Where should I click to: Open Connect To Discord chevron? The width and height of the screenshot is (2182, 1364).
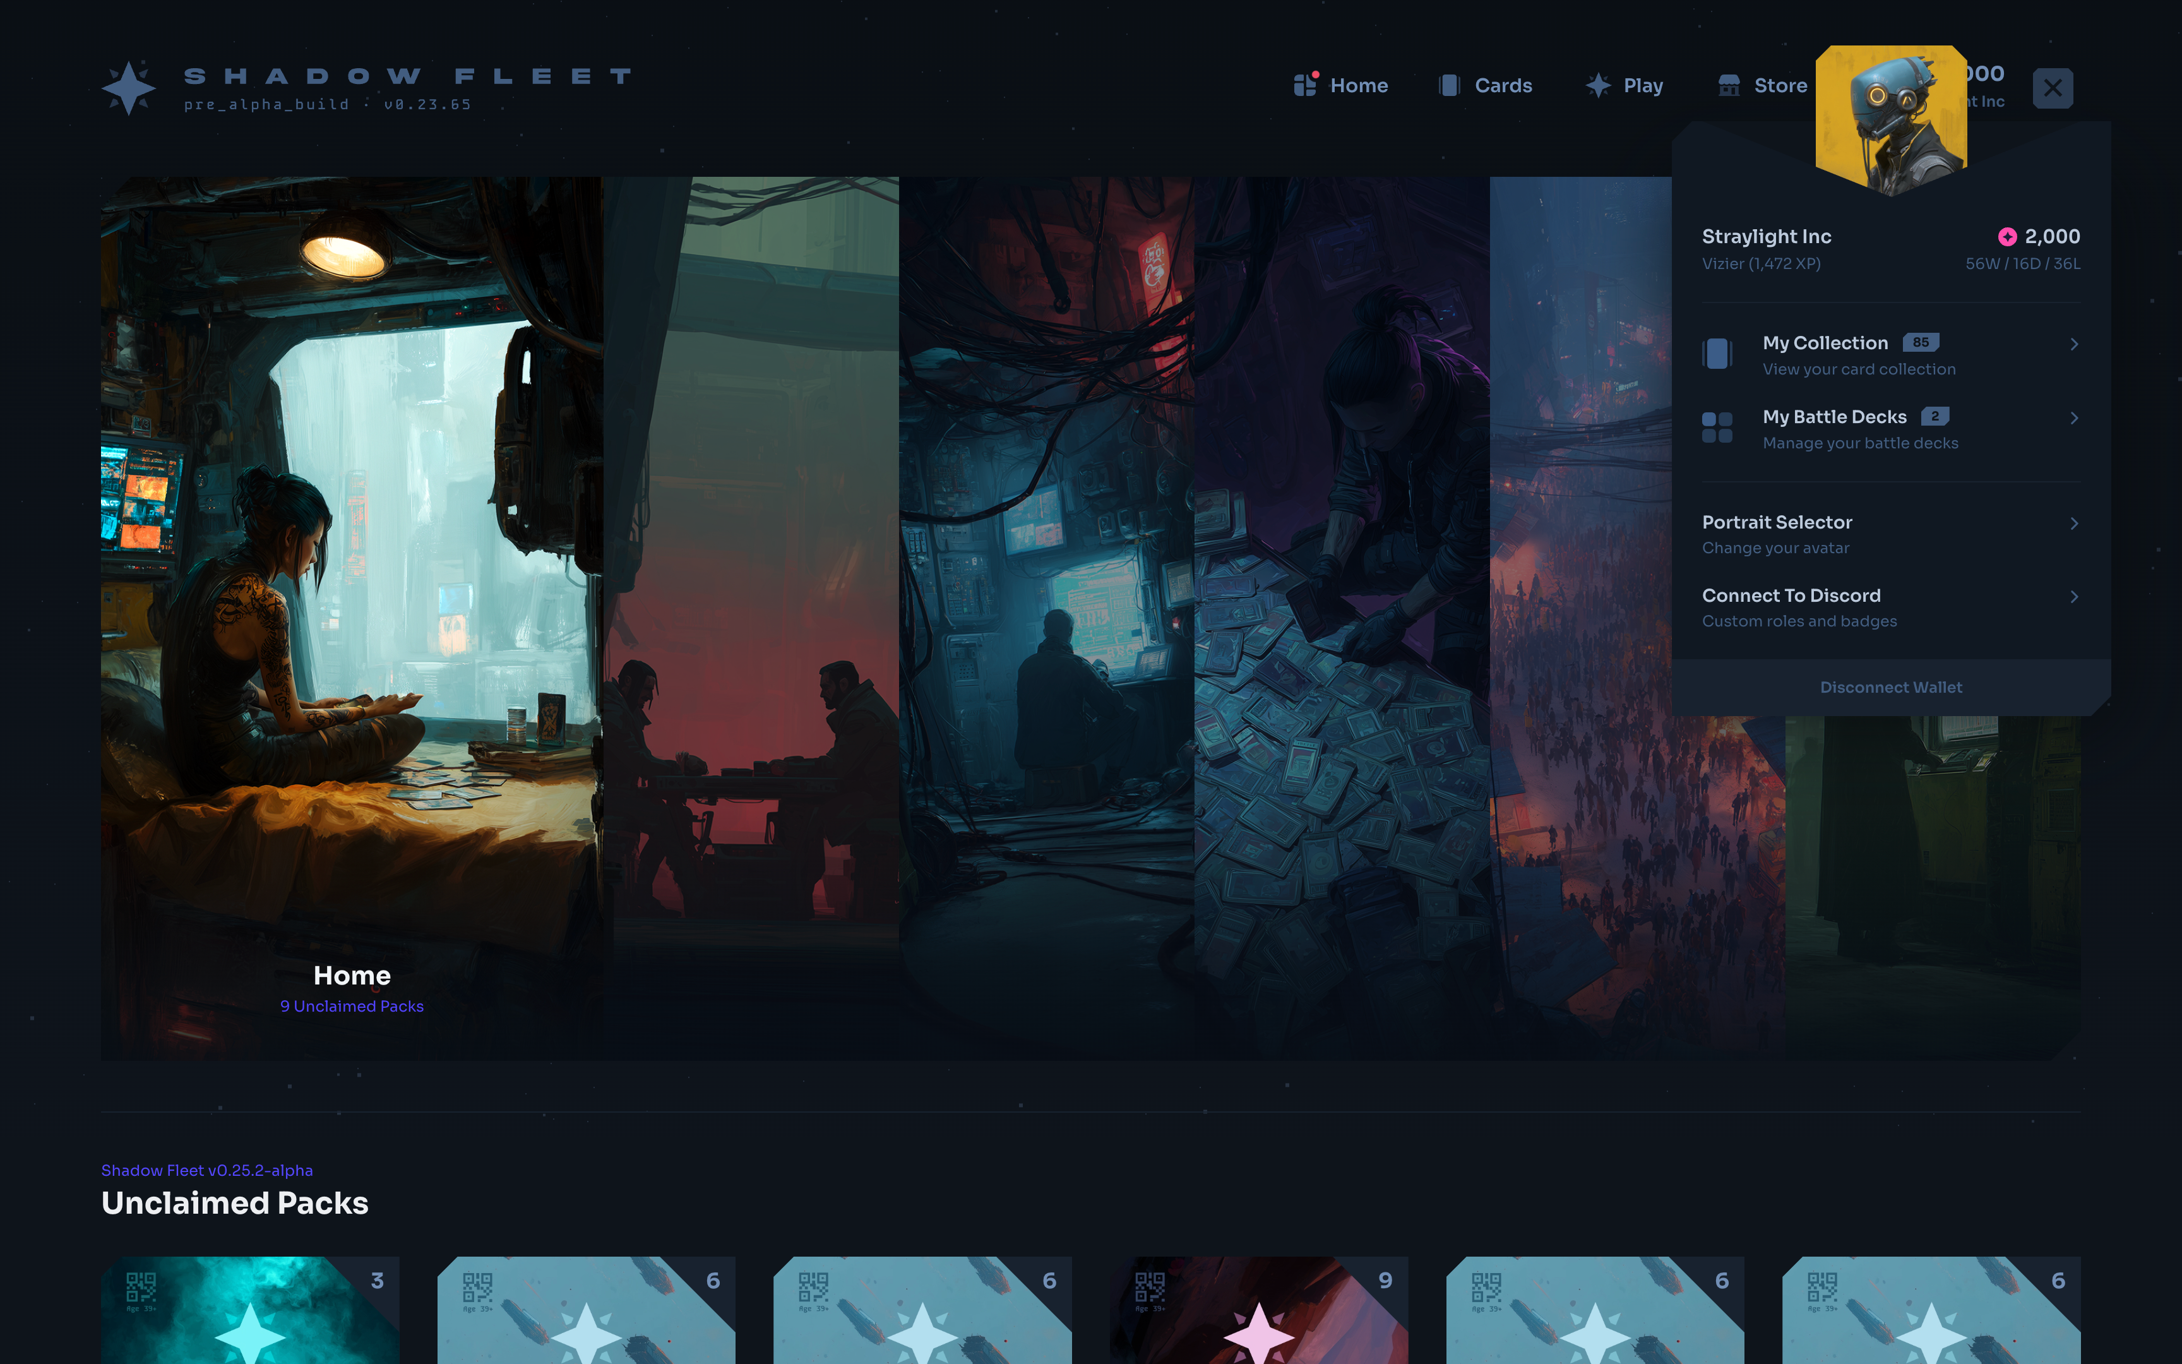2074,596
